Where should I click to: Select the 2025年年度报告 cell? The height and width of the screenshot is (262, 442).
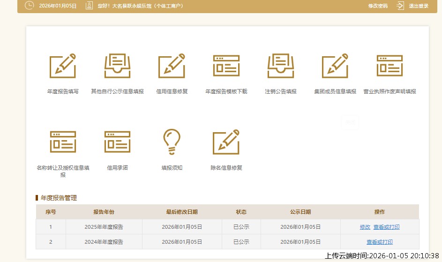pos(104,227)
